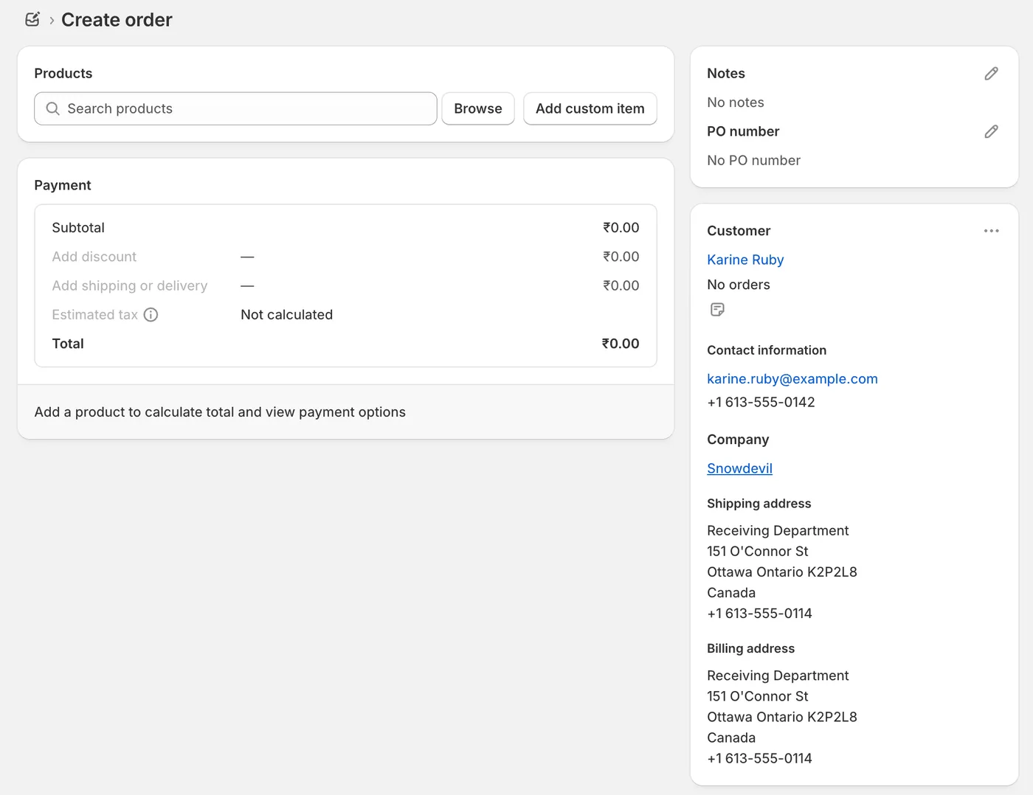Click the orders breadcrumb icon beside Create order
1033x795 pixels.
click(32, 20)
